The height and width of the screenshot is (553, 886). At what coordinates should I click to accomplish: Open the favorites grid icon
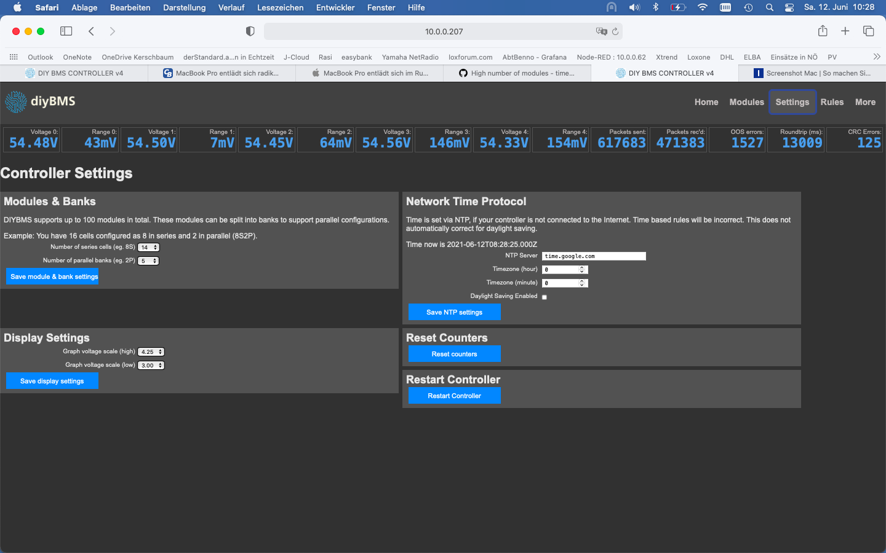click(14, 57)
